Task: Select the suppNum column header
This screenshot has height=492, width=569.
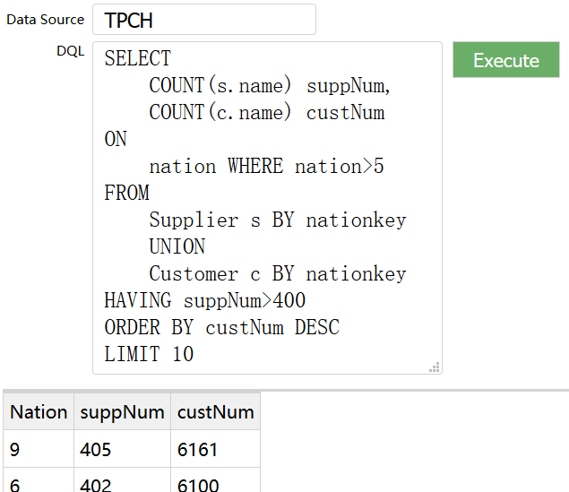Action: click(x=122, y=412)
